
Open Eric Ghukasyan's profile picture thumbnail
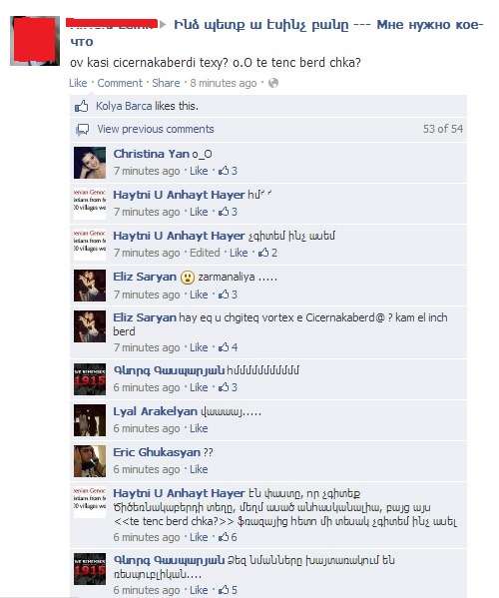90,461
